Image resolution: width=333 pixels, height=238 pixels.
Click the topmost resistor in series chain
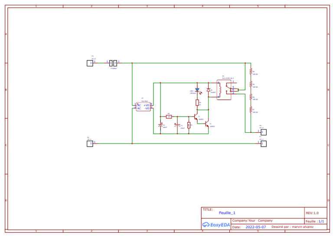click(x=251, y=72)
